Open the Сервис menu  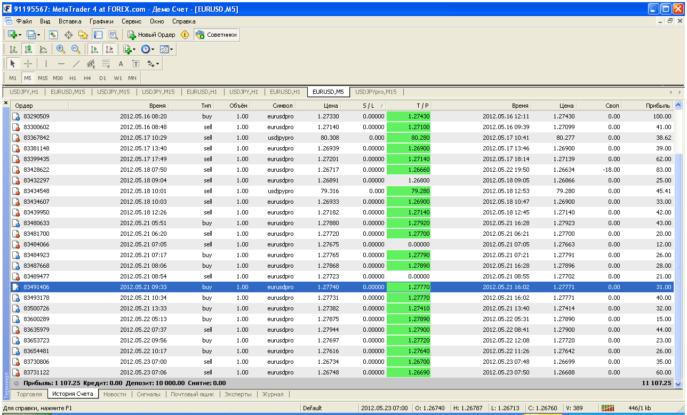(x=131, y=21)
